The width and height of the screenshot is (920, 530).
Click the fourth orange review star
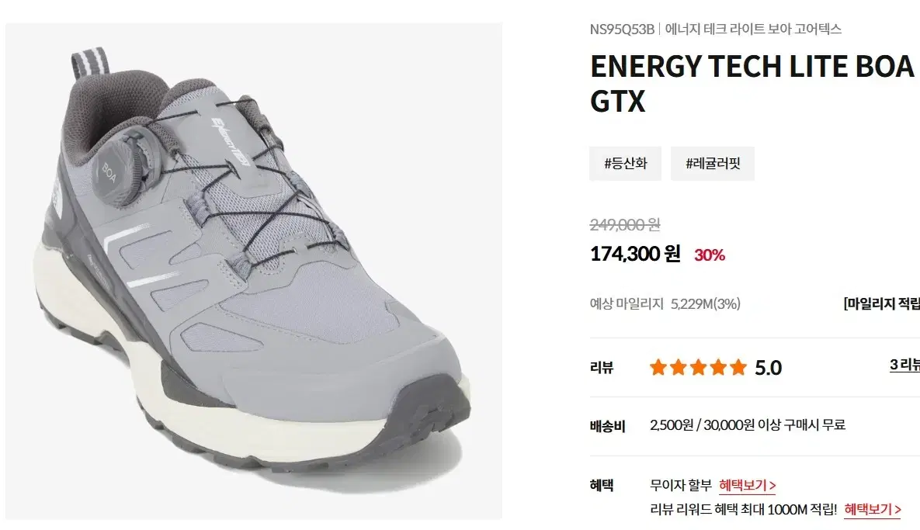point(718,368)
